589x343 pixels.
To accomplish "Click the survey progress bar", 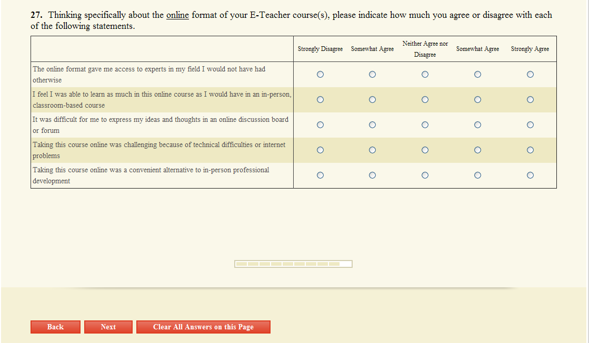I will click(x=293, y=264).
